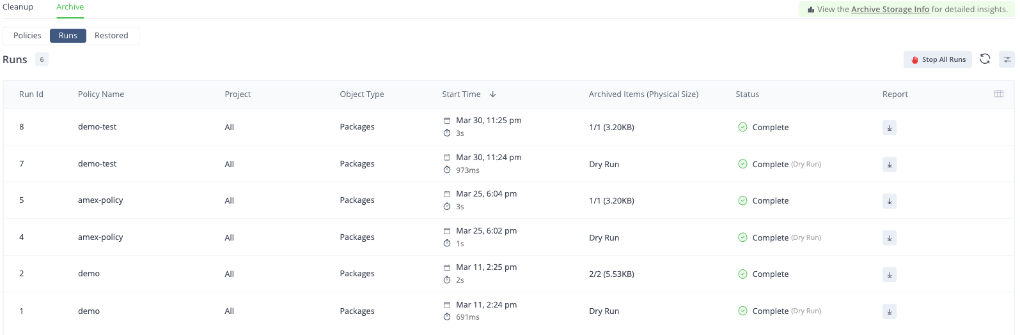Download report for run 7 dry run

pyautogui.click(x=889, y=165)
